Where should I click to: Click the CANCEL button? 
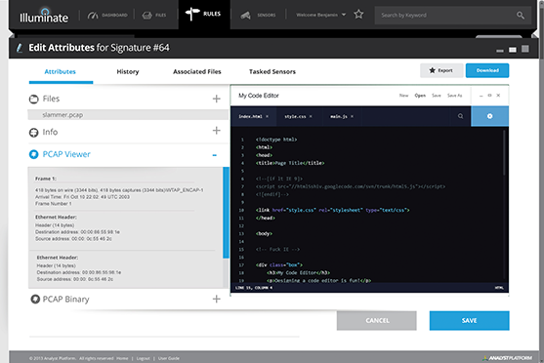377,321
